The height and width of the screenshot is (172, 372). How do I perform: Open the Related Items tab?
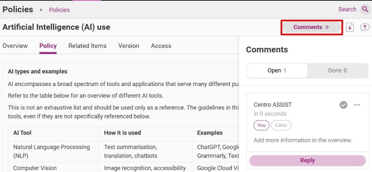pos(88,46)
